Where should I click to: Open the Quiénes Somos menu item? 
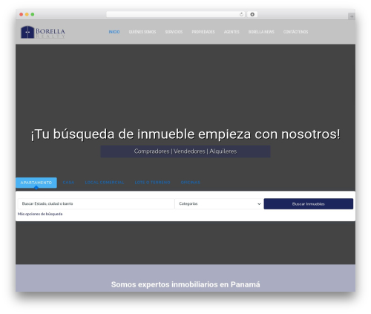pos(142,32)
